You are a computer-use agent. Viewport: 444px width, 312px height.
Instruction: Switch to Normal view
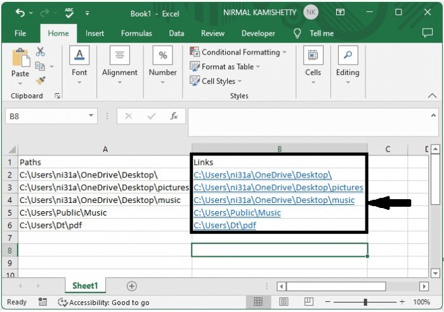coord(258,302)
